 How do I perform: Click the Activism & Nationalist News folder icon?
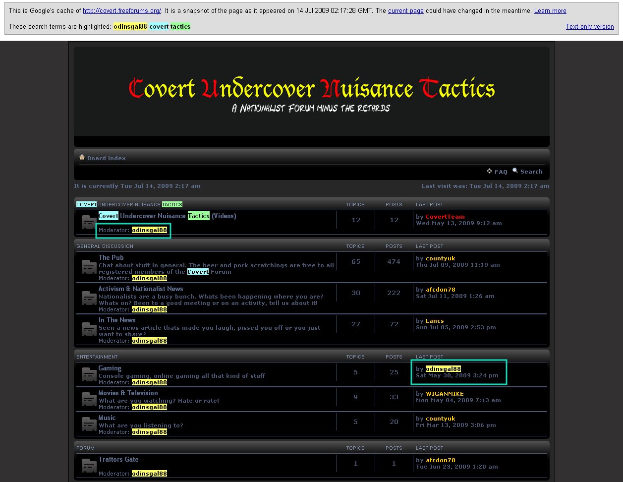89,298
